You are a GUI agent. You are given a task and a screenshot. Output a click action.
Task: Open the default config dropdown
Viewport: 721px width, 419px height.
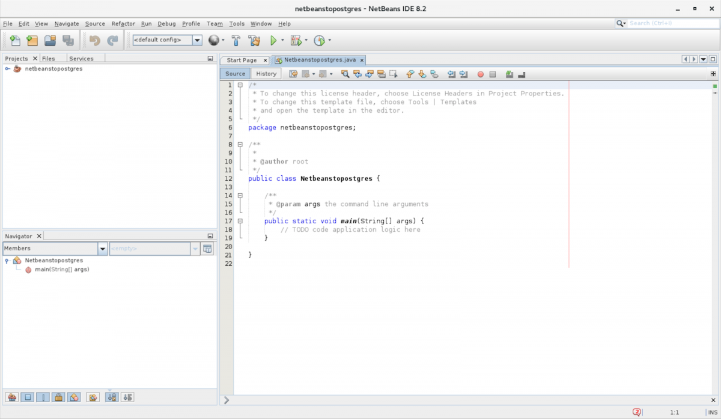pos(197,40)
